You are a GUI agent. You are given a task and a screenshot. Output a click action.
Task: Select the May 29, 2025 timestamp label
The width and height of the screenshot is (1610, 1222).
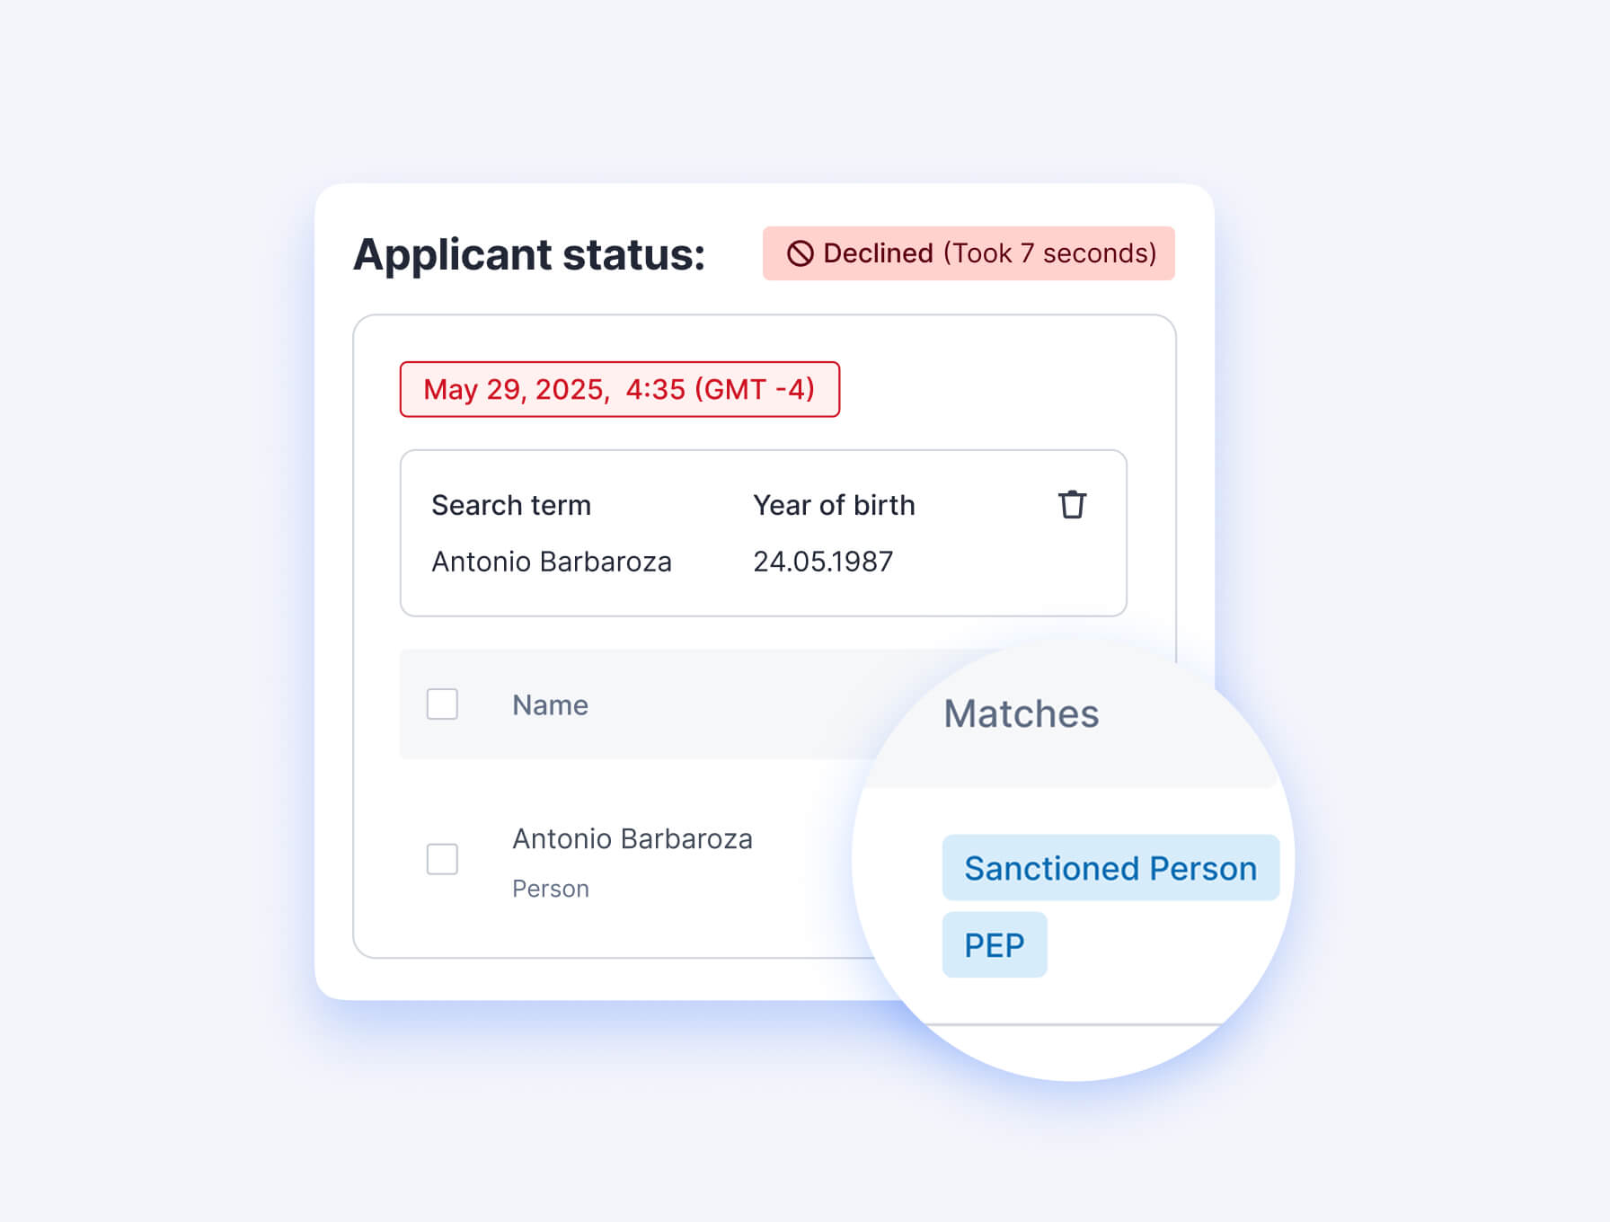coord(620,389)
